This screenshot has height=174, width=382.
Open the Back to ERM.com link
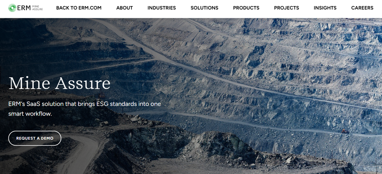click(79, 8)
